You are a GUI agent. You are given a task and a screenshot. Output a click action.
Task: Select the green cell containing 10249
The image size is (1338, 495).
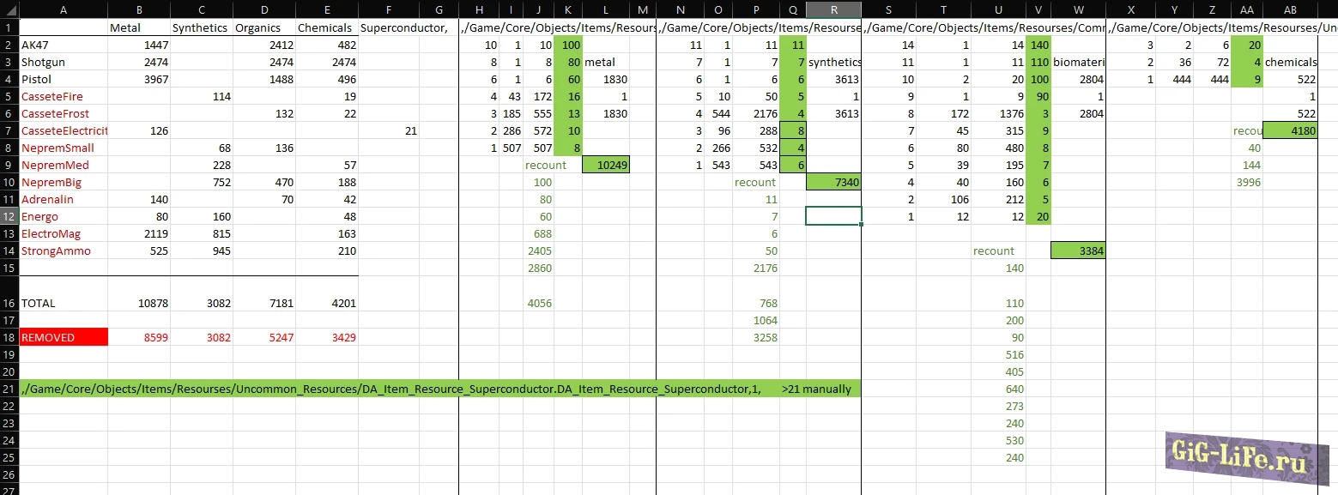point(606,165)
